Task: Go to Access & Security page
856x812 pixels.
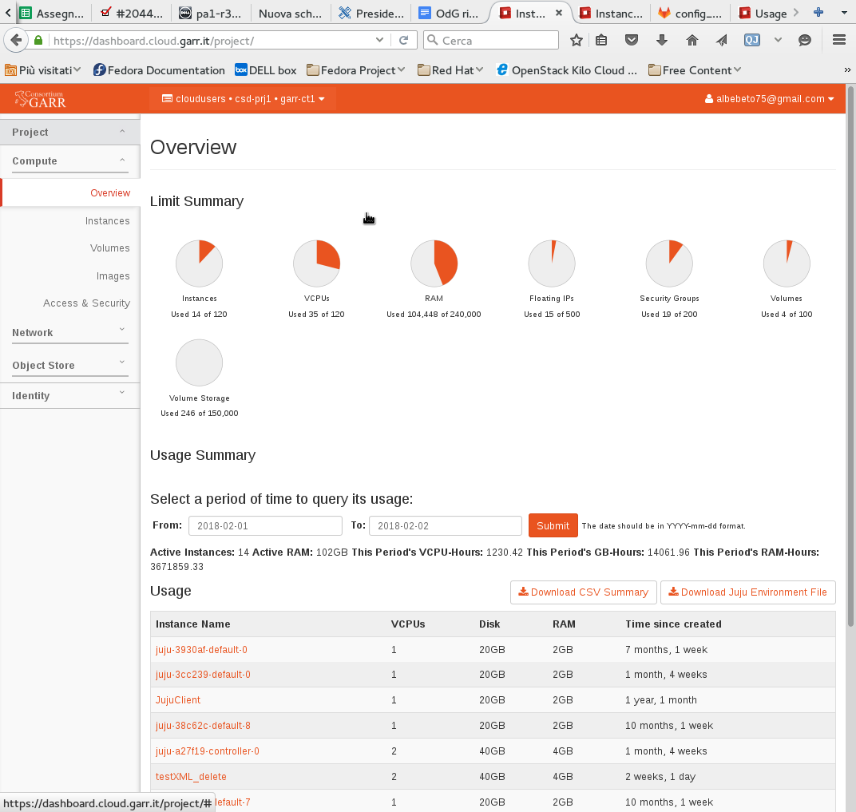Action: click(x=86, y=303)
